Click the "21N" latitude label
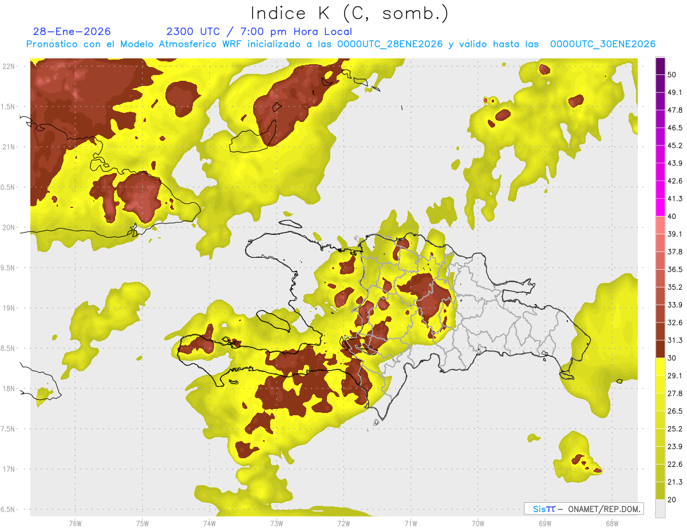This screenshot has height=531, width=687. (9, 147)
